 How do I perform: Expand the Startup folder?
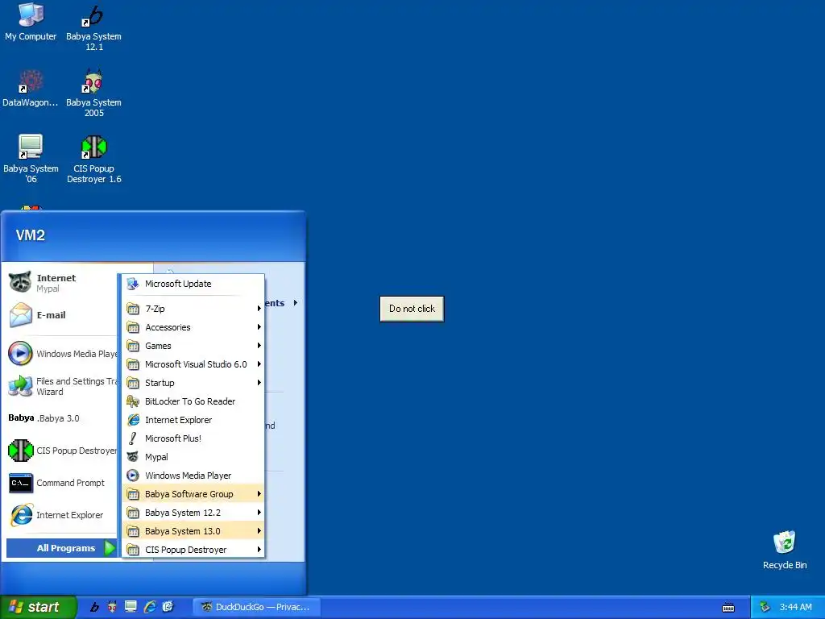coord(193,383)
